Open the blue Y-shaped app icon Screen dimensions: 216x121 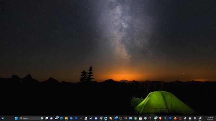click(x=165, y=118)
